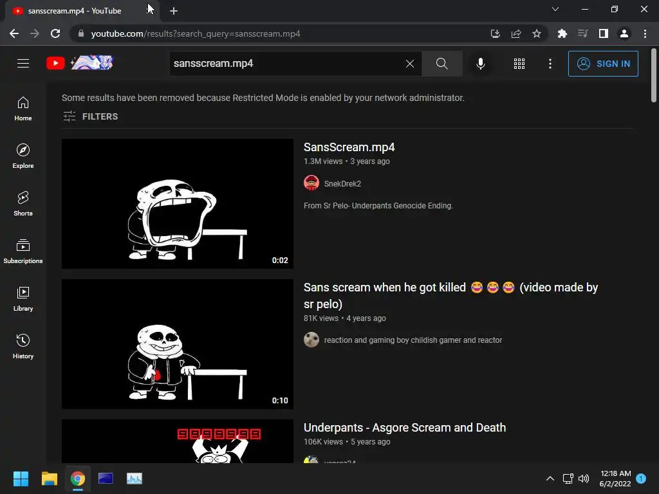Image resolution: width=659 pixels, height=494 pixels.
Task: Click the site lock icon
Action: click(x=81, y=33)
